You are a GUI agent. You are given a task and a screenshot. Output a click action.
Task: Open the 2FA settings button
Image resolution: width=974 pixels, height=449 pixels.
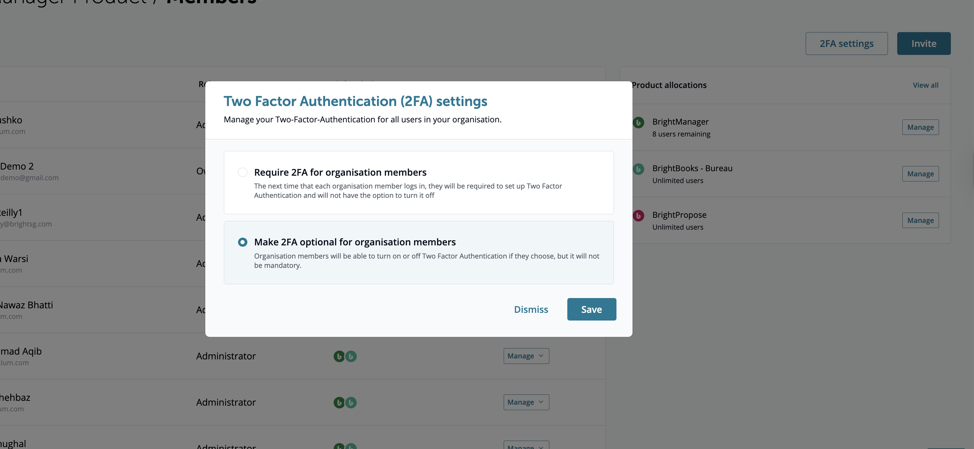pos(846,43)
